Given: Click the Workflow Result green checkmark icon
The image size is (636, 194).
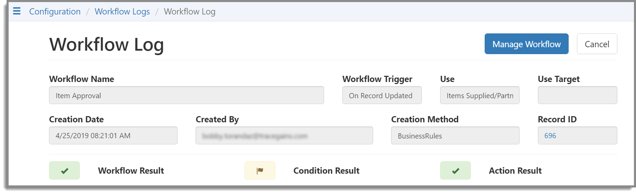Looking at the screenshot, I should pyautogui.click(x=64, y=171).
